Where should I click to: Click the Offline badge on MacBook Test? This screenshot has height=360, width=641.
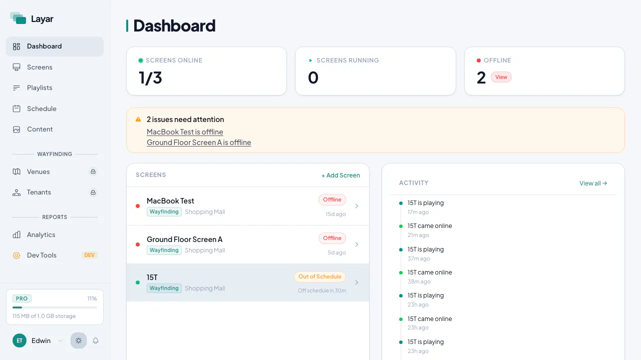coord(332,199)
